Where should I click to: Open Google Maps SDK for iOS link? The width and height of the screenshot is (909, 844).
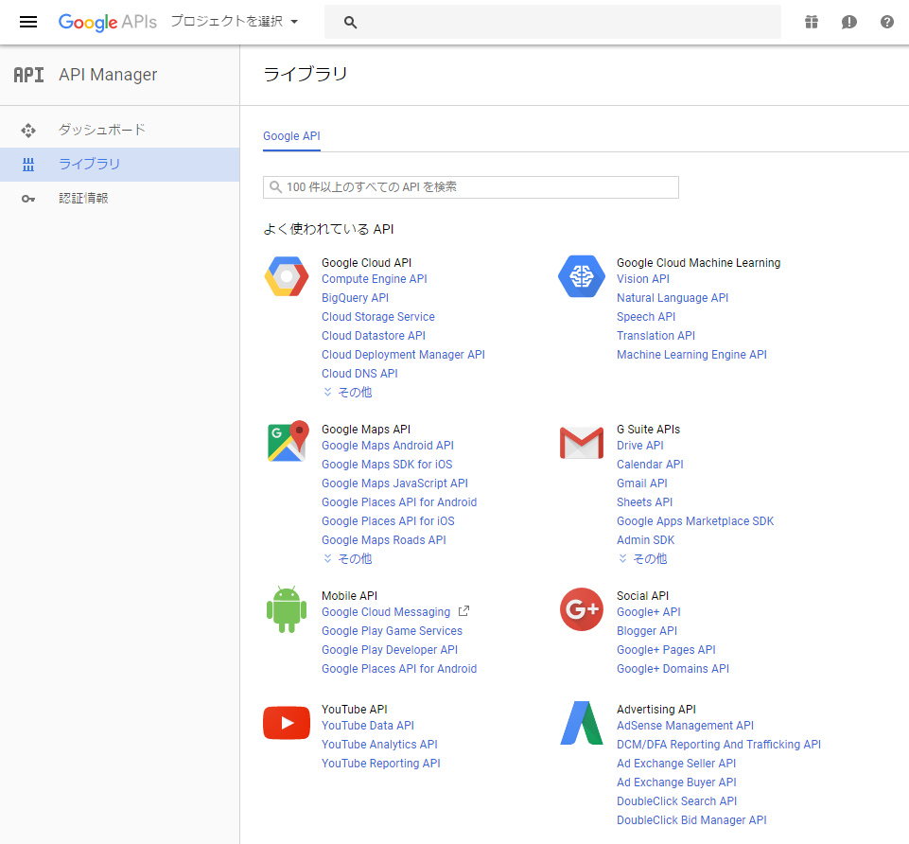click(x=387, y=465)
